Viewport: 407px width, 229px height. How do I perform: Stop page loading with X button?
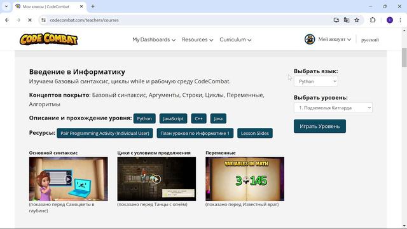point(30,20)
